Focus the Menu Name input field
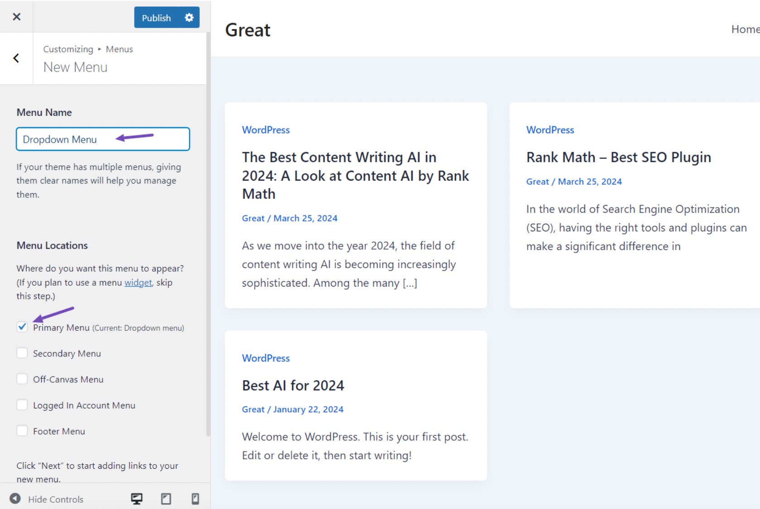This screenshot has width=760, height=509. point(103,139)
